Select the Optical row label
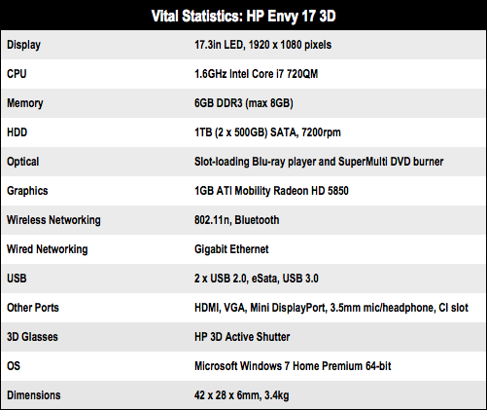This screenshot has height=410, width=487. (x=22, y=162)
